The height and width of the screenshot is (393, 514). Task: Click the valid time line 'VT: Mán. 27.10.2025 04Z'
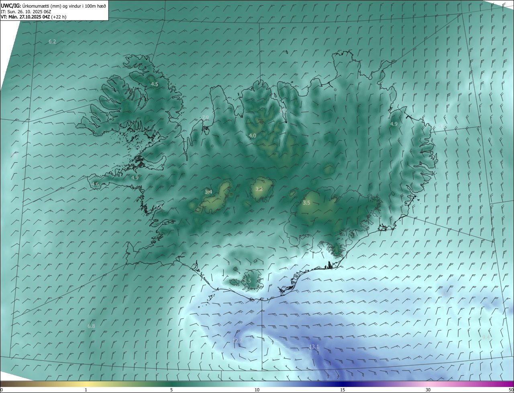[25, 17]
